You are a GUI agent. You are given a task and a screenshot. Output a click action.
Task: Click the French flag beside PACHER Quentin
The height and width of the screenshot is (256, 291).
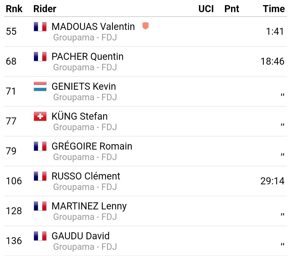pos(40,56)
